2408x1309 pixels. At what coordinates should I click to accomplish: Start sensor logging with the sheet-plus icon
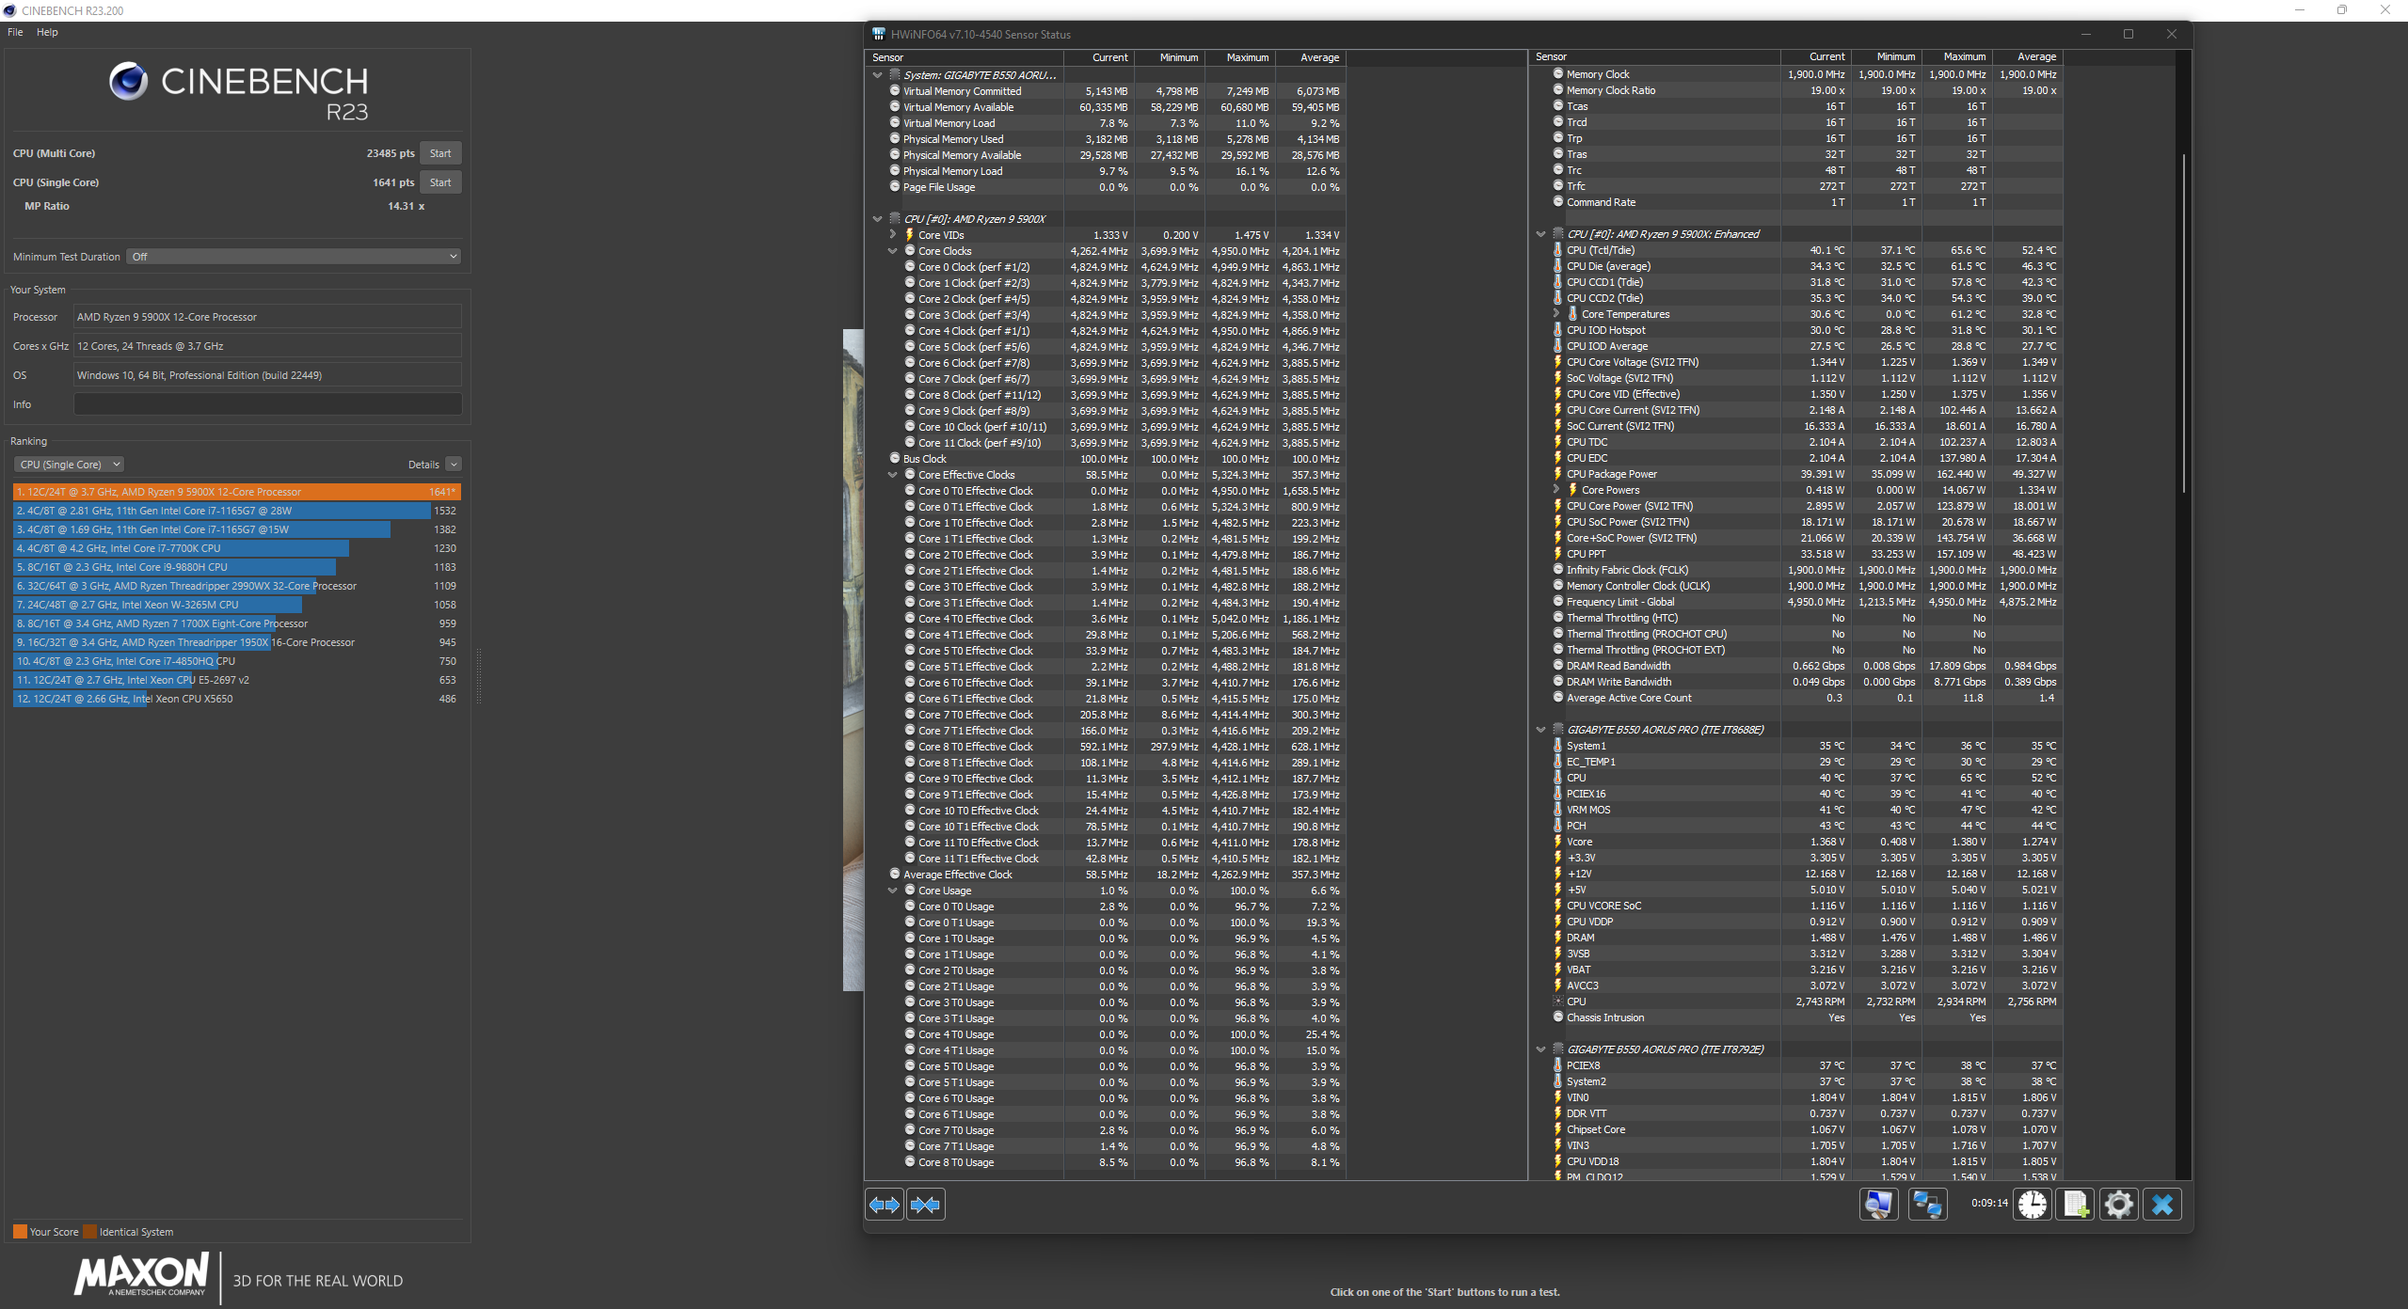(x=2076, y=1205)
